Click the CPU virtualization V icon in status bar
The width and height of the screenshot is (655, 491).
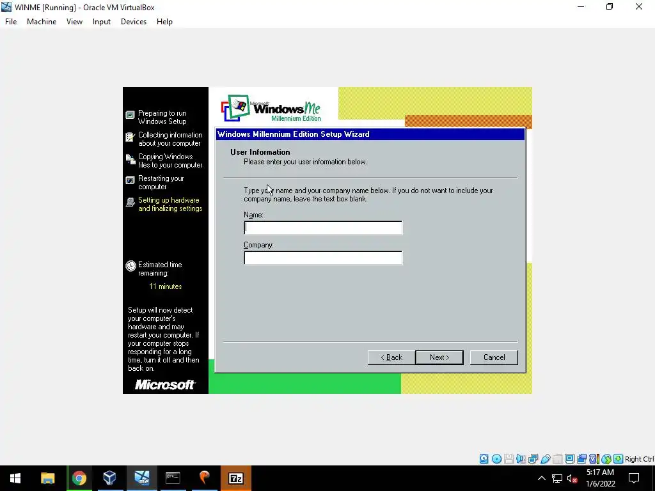(594, 459)
